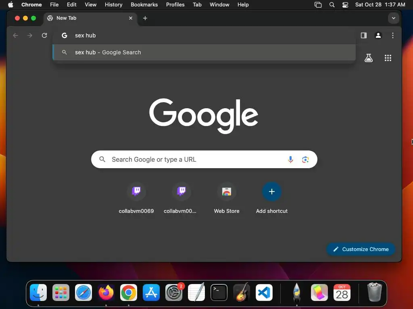
Task: Open the truncated collabvm00... shortcut
Action: point(181,198)
